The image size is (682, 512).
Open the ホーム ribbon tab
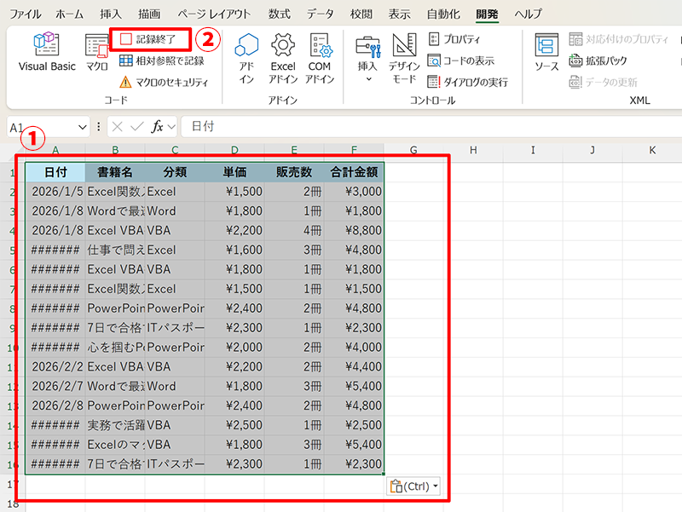(69, 14)
